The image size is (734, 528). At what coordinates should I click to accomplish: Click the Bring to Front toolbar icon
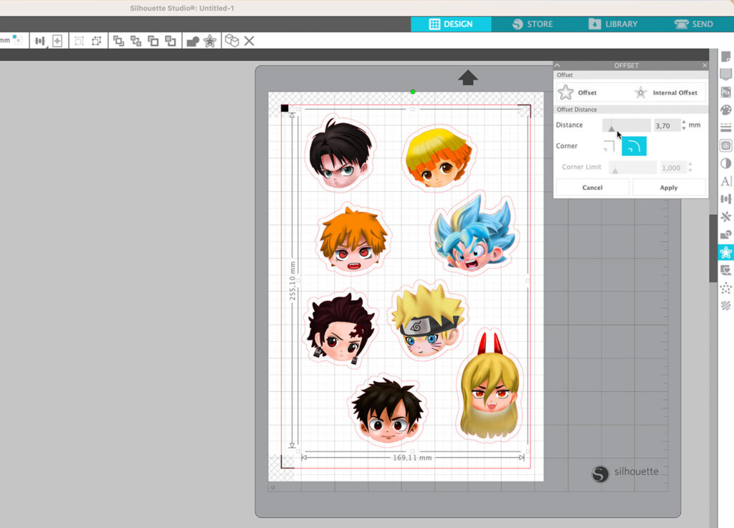118,41
